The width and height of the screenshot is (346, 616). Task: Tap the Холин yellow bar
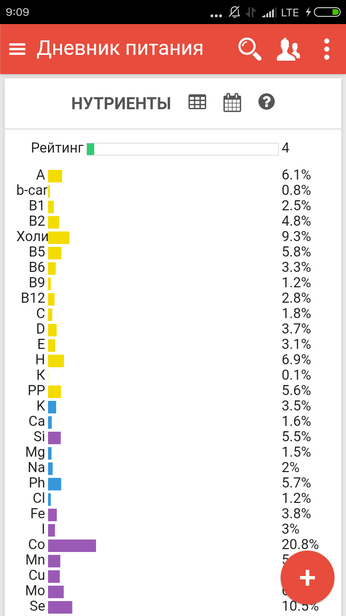tap(59, 237)
